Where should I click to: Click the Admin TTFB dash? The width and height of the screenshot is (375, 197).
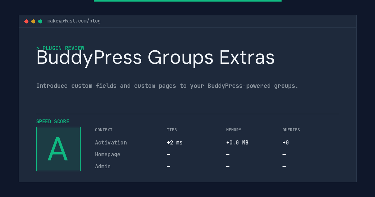(x=168, y=166)
